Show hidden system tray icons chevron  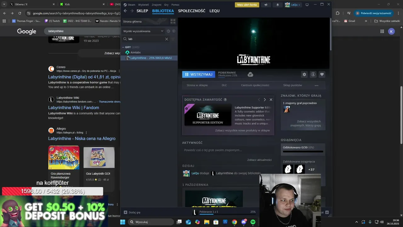356,222
